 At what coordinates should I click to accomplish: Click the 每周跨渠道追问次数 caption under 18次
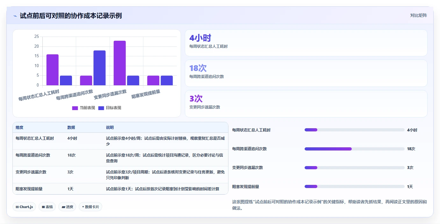(206, 77)
